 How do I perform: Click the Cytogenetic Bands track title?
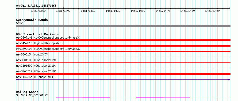[32, 20]
